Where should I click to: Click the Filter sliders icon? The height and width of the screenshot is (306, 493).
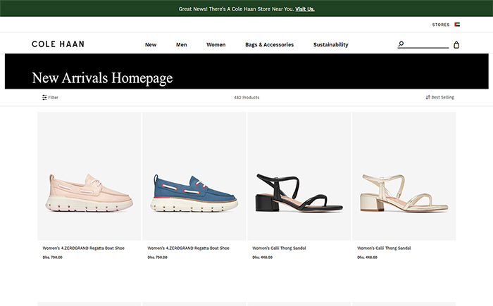44,97
